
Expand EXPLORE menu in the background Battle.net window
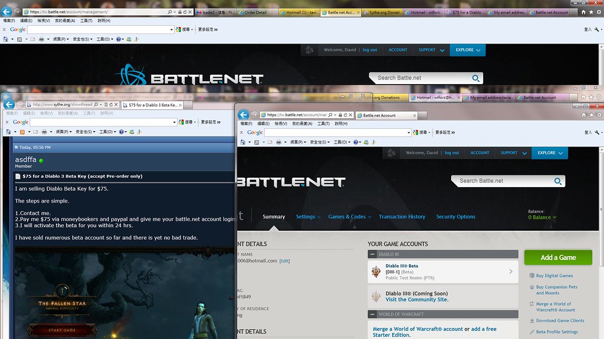click(x=468, y=50)
